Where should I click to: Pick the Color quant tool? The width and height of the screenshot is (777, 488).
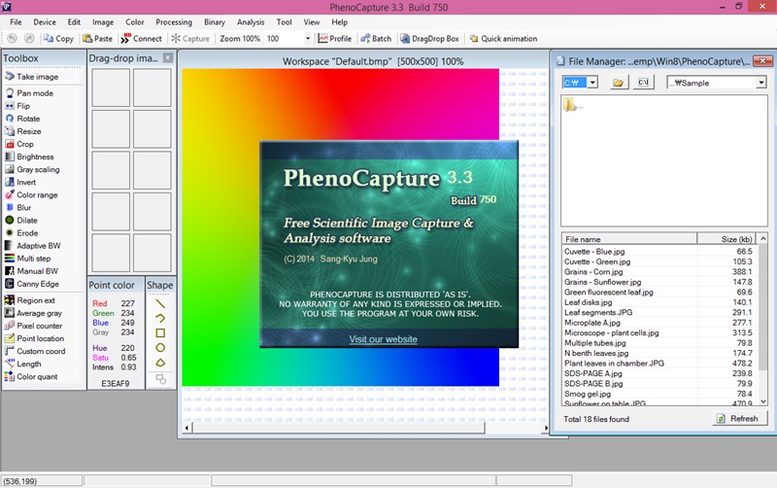37,376
